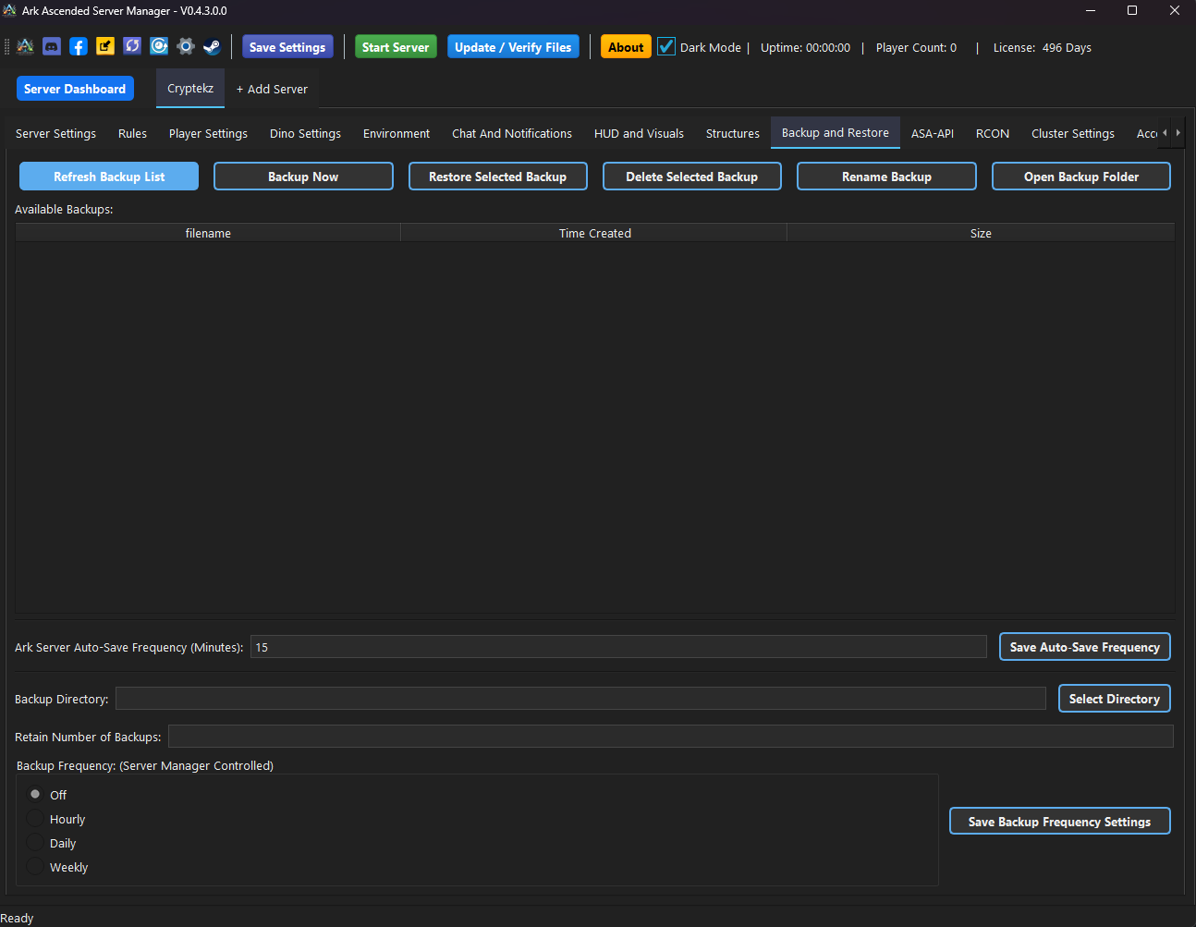Click the Server Dashboard button

[x=75, y=89]
